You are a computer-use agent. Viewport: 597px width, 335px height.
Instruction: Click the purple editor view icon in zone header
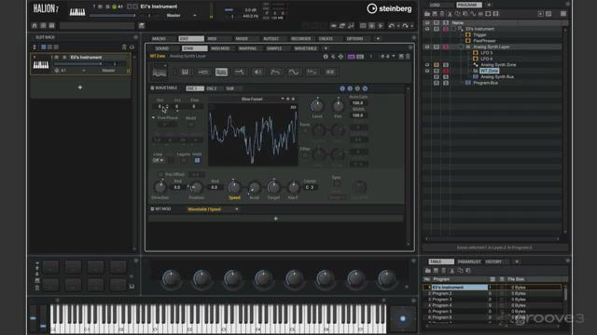351,57
